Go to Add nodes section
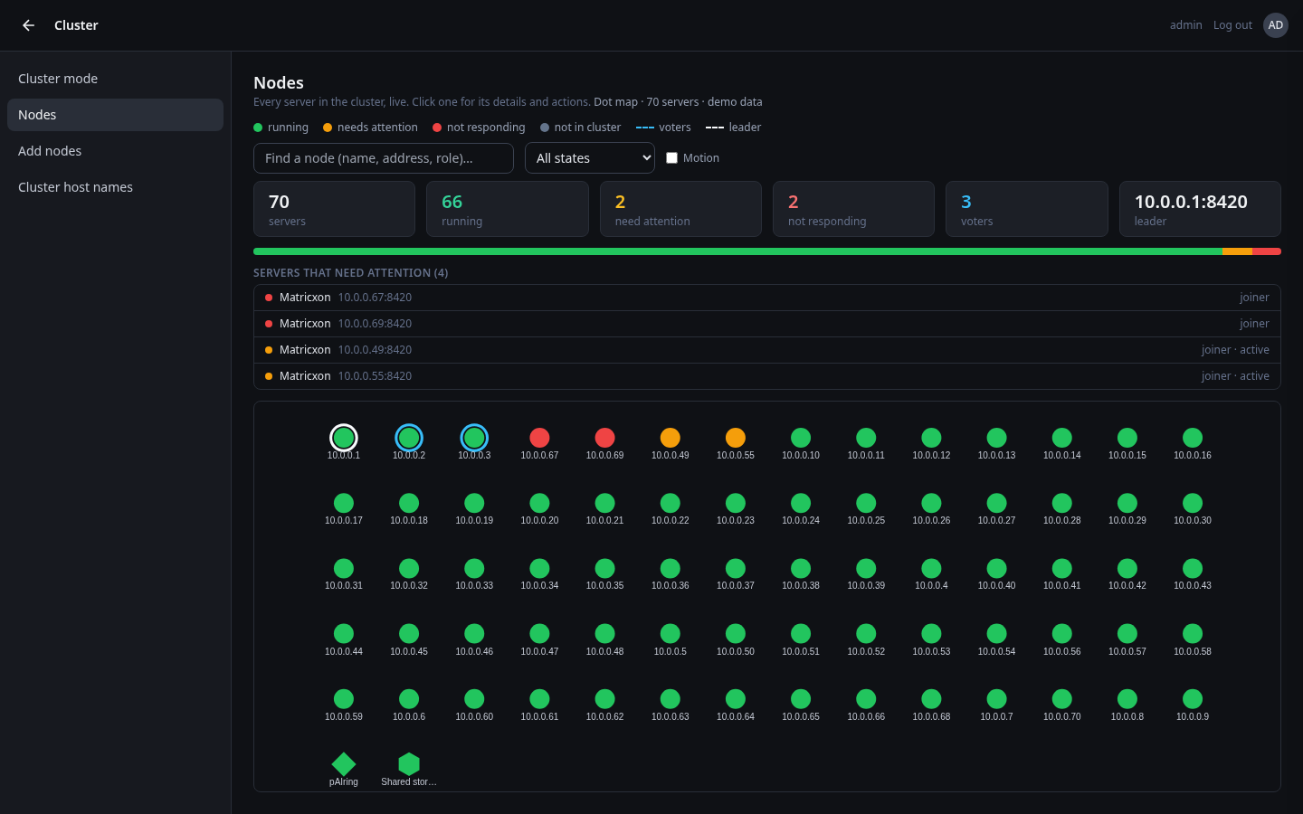This screenshot has width=1303, height=814. [x=115, y=151]
